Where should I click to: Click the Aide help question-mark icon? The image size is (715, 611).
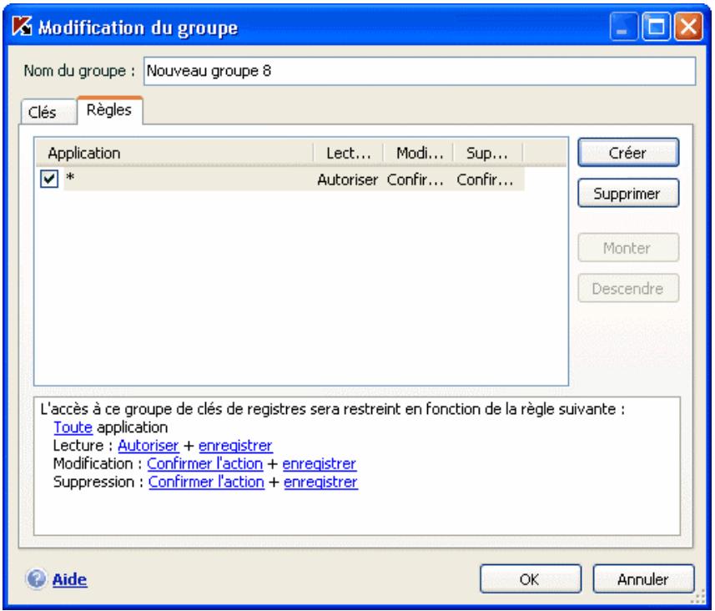[36, 579]
